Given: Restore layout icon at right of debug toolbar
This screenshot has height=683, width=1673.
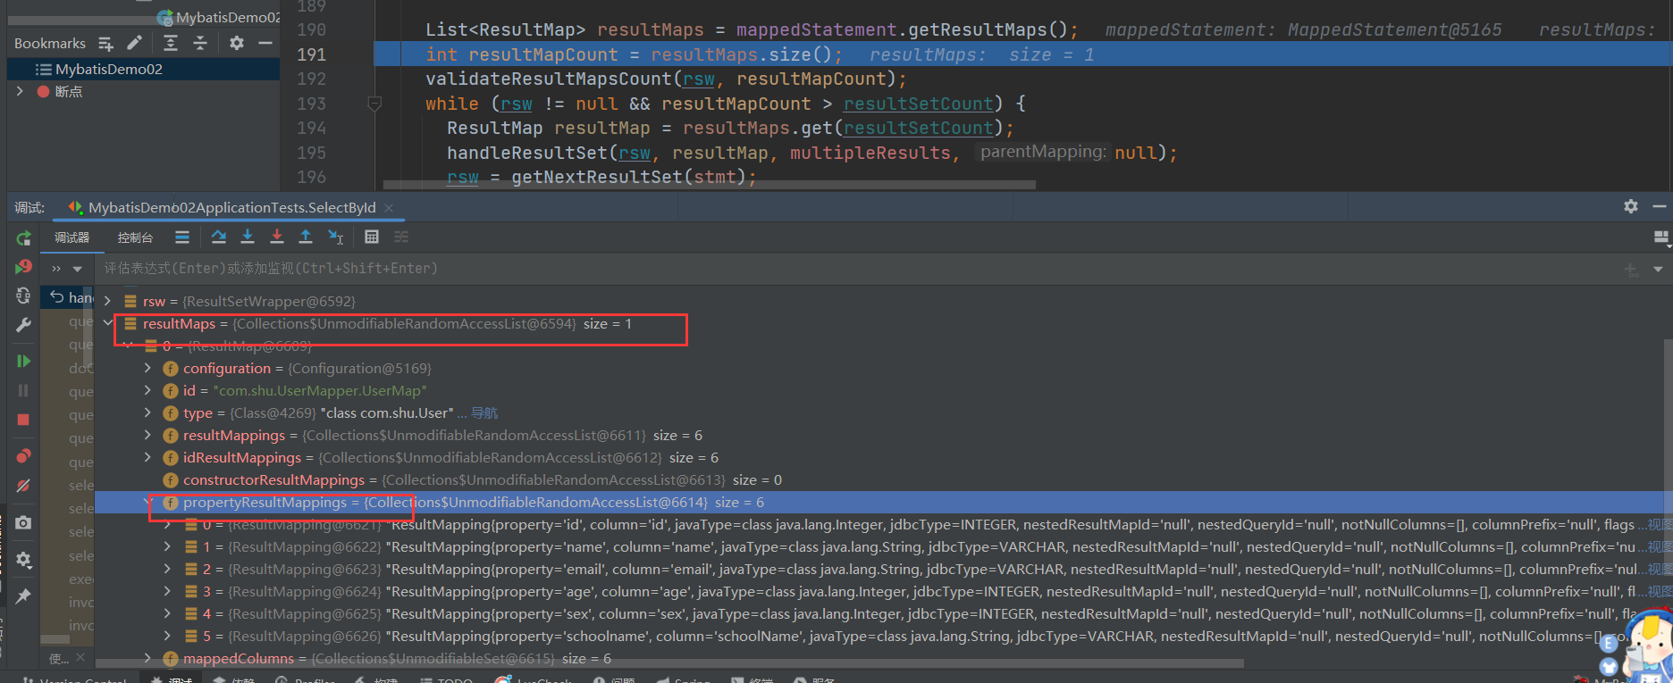Looking at the screenshot, I should coord(1660,237).
